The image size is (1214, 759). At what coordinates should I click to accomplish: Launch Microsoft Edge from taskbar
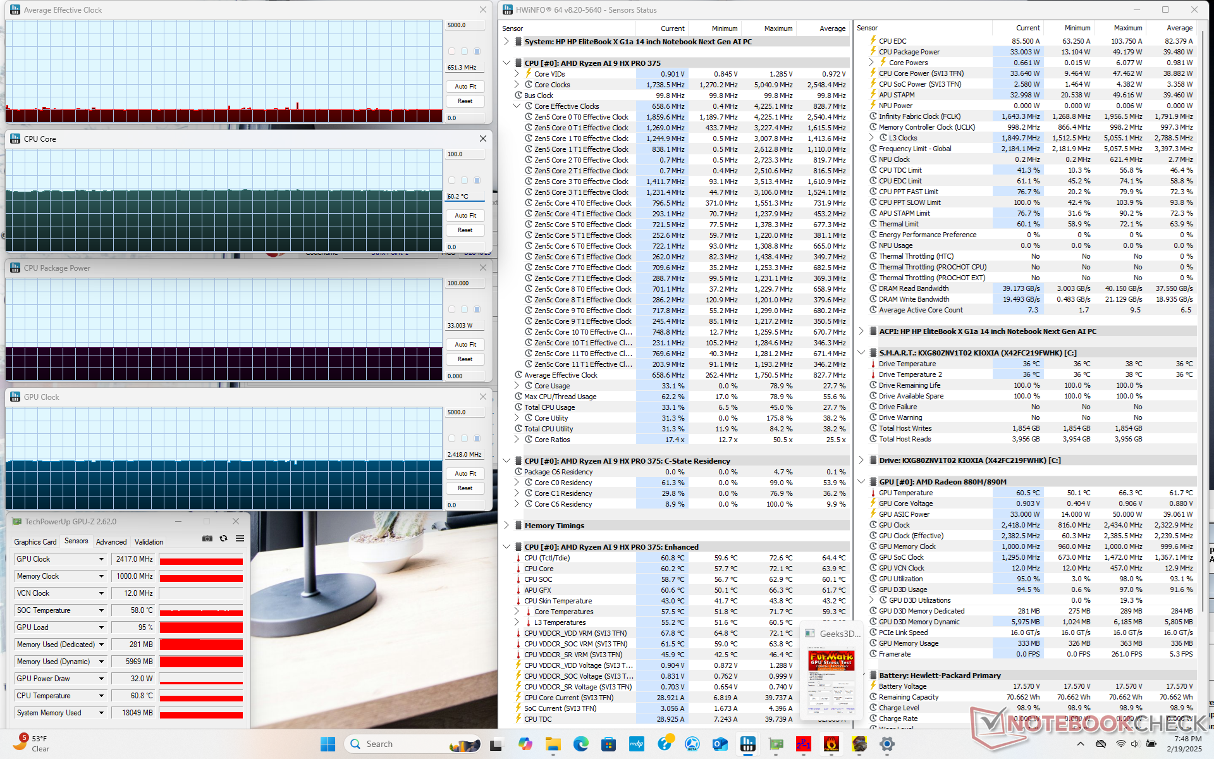(580, 744)
